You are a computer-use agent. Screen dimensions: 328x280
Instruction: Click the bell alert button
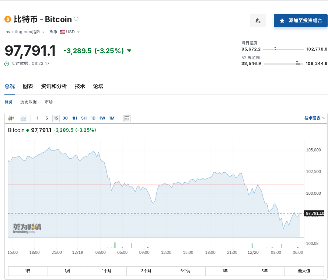[258, 21]
